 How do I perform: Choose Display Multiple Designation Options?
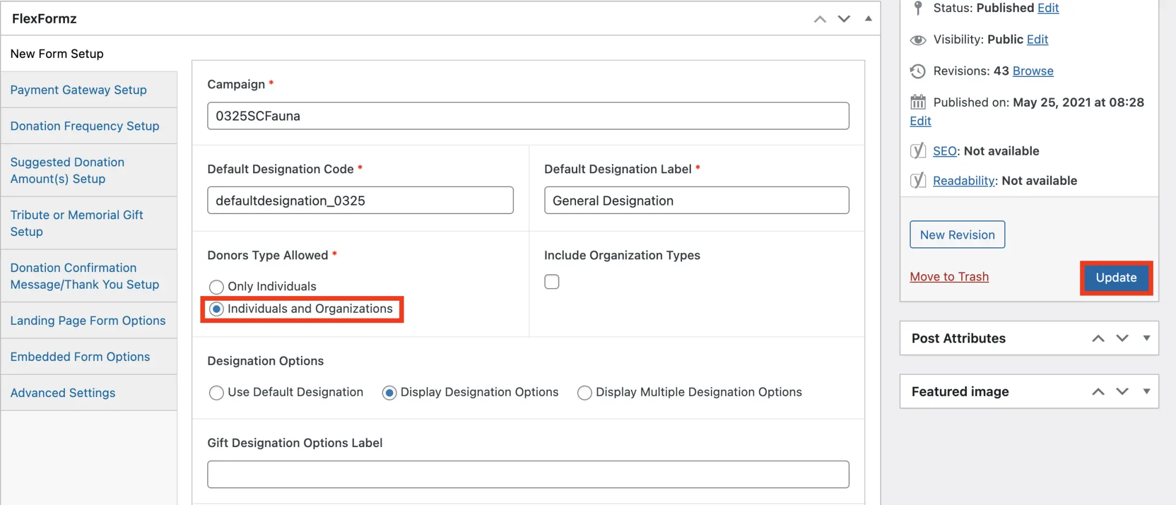[585, 393]
